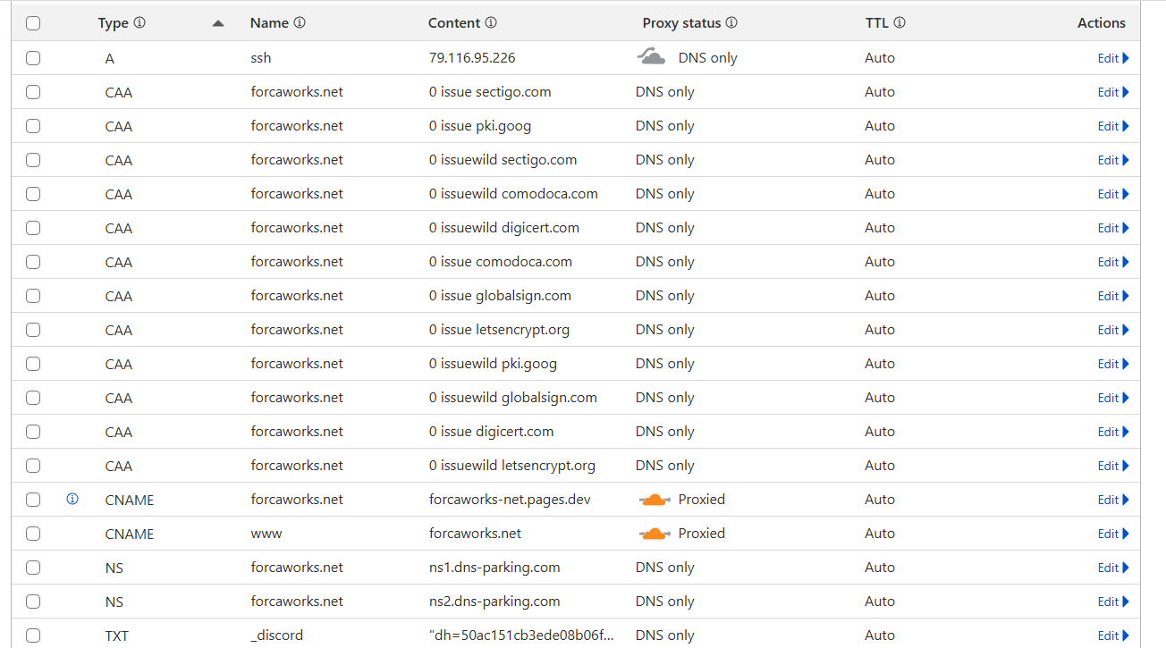Click the IP address 79.116.95.226

(472, 58)
